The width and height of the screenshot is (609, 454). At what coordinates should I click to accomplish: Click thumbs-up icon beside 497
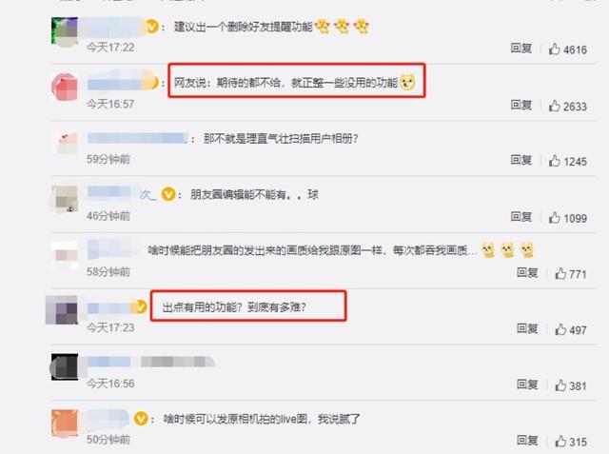[560, 329]
